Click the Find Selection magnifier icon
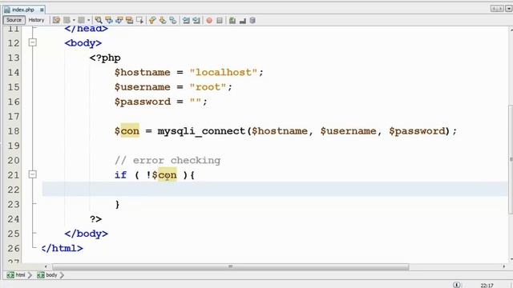 click(99, 20)
